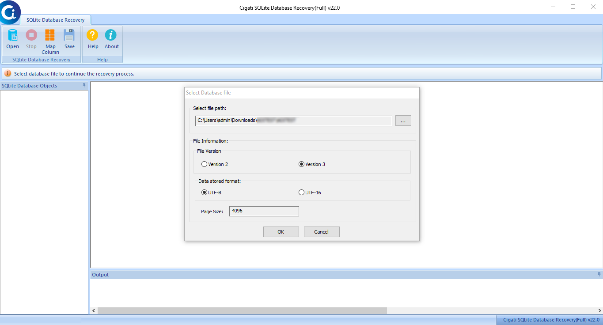Click the Page Size field showing 4096
Viewport: 603px width, 325px height.
tap(264, 211)
